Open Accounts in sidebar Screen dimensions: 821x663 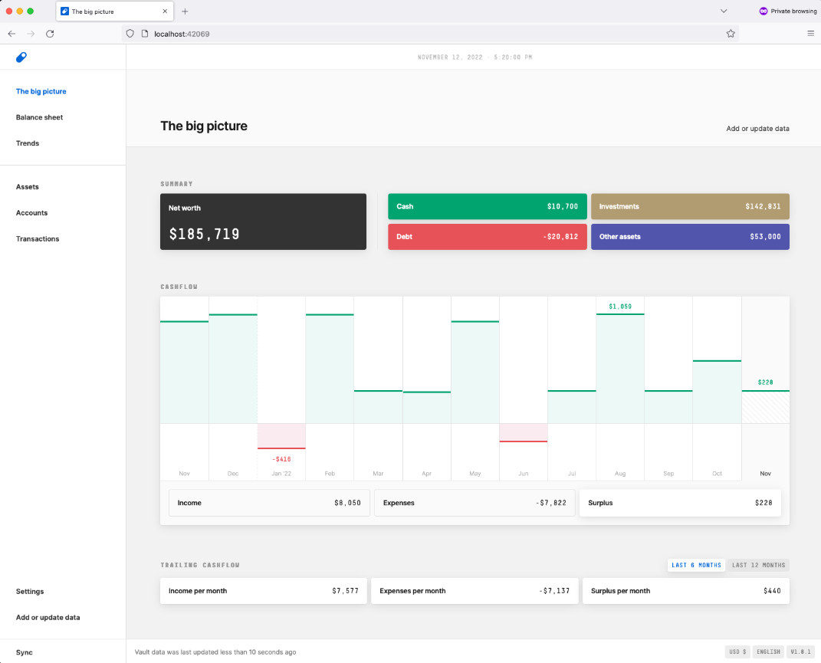coord(31,212)
